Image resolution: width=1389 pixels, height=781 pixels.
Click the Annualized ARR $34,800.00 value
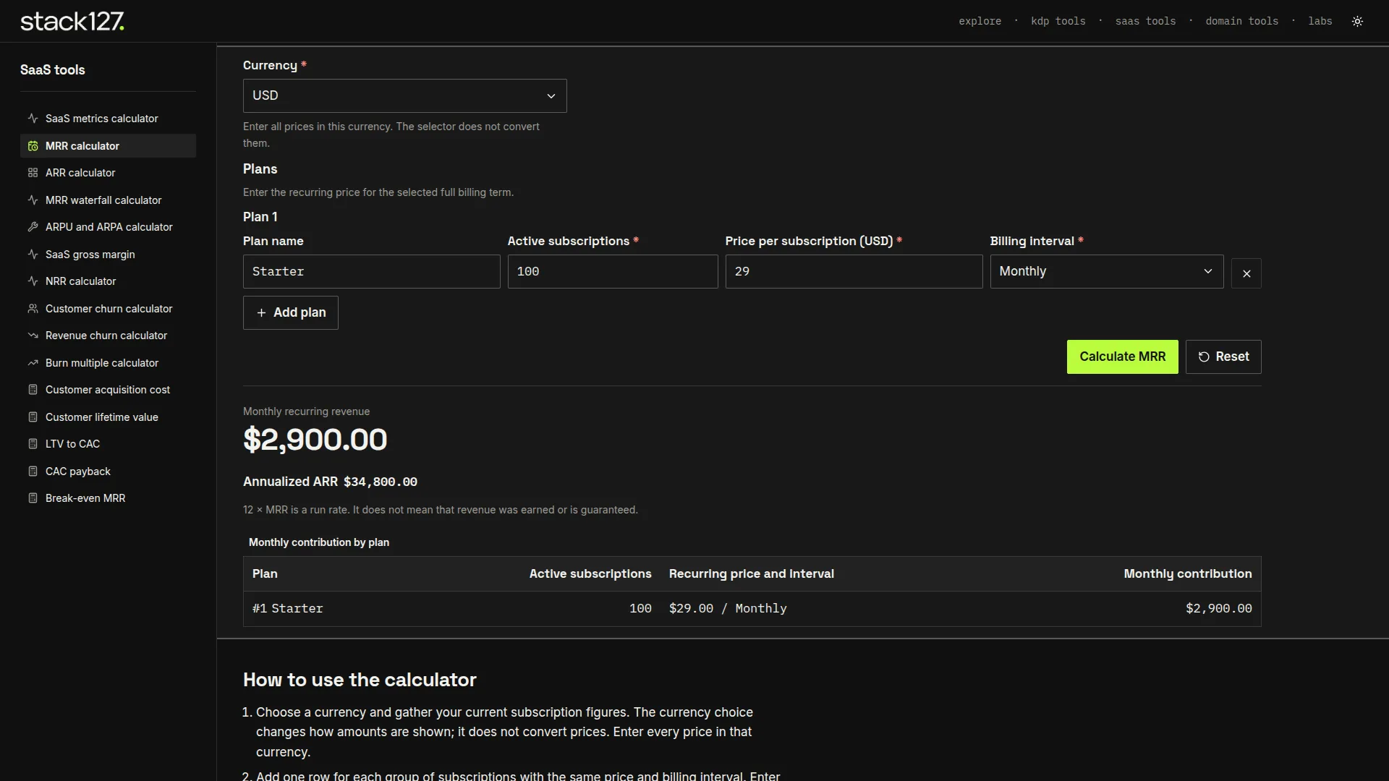point(380,482)
